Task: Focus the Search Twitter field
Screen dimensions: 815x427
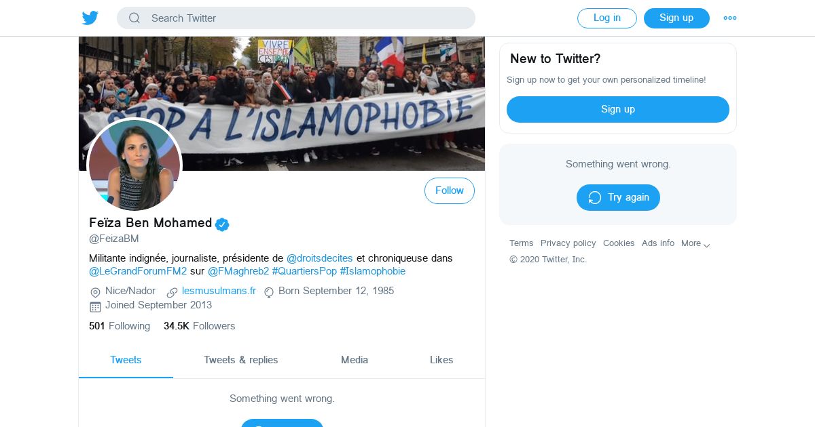Action: 306,18
